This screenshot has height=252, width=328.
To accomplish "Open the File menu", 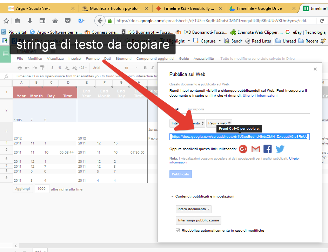I will pyautogui.click(x=20, y=58).
